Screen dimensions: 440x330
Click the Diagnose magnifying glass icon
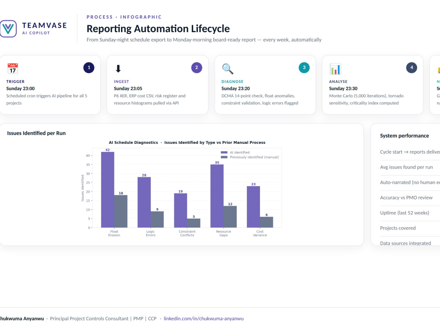pyautogui.click(x=227, y=69)
